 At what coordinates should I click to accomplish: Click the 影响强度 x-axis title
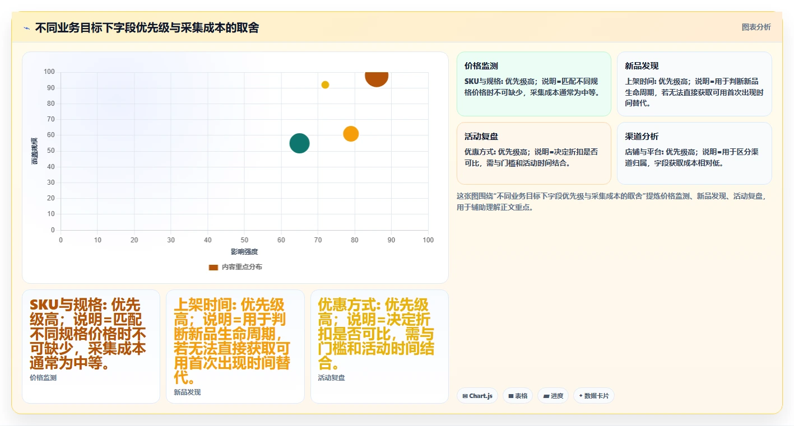point(244,252)
